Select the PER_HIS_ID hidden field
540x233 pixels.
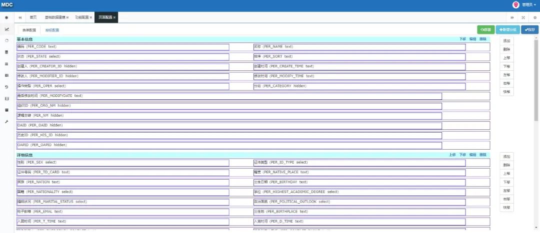tap(229, 136)
